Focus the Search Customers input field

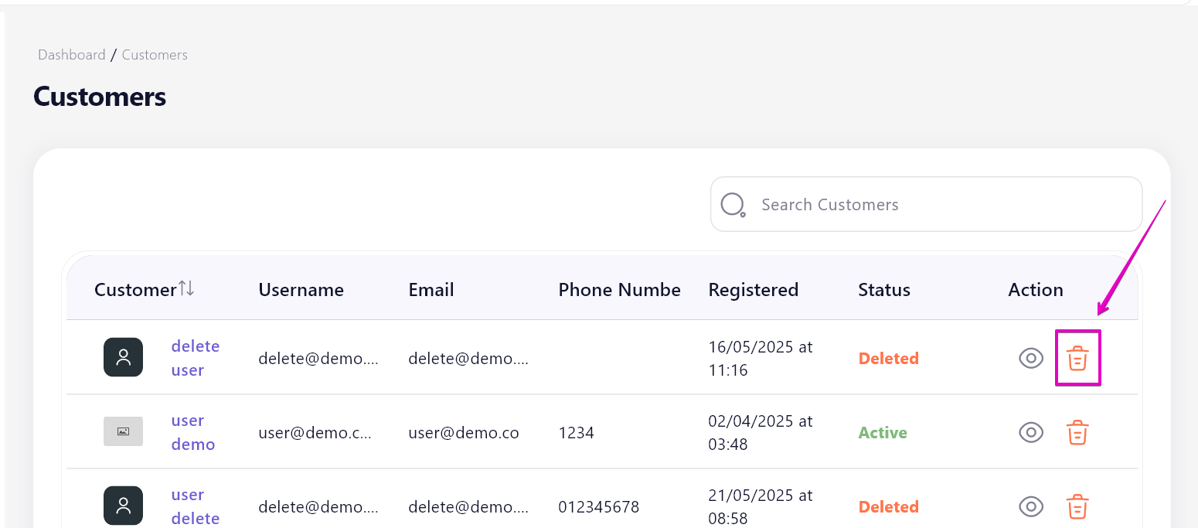point(926,204)
